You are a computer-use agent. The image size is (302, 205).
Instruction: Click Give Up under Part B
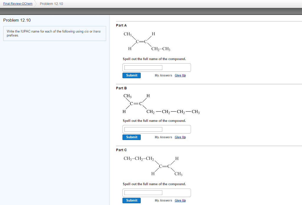180,137
